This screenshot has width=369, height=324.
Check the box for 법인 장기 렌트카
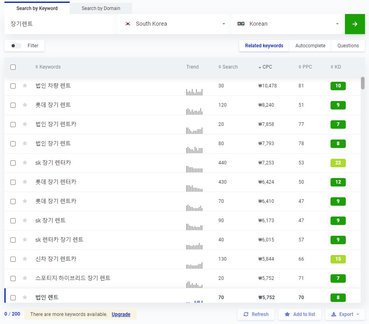tap(13, 125)
